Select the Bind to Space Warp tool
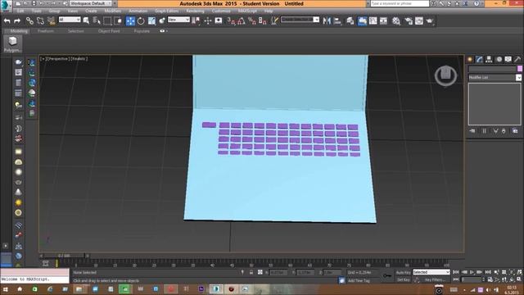524x295 pixels. pos(51,20)
